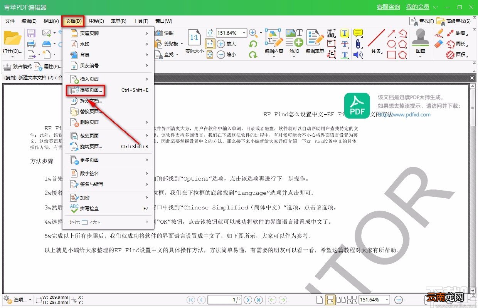Click the Zoom In plus icon
478x308 pixels.
click(x=221, y=44)
